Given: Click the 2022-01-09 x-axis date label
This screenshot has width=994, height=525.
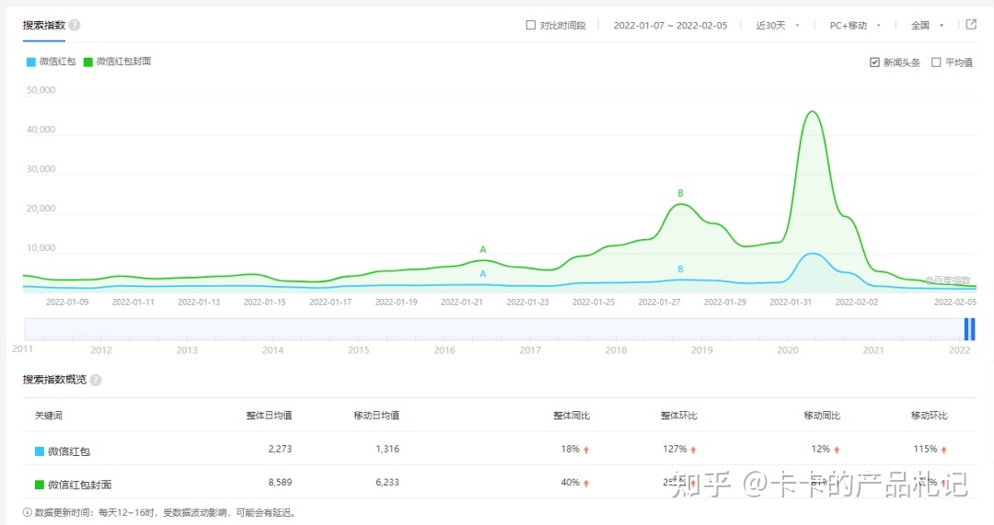Looking at the screenshot, I should click(67, 302).
